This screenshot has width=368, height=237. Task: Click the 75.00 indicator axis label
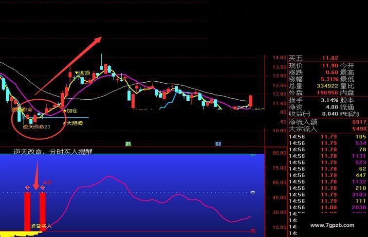(x=279, y=168)
